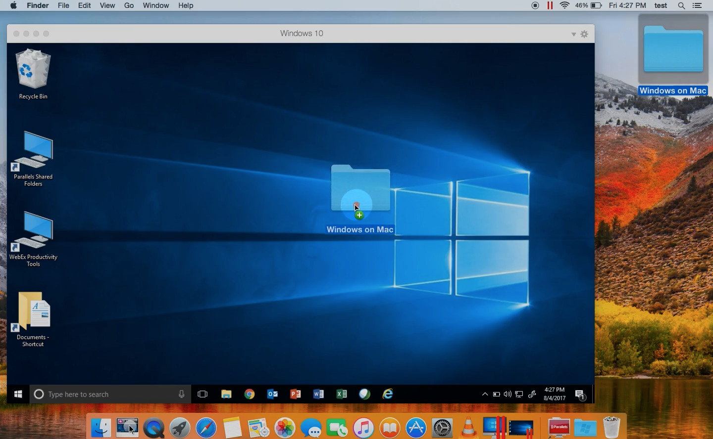This screenshot has height=439, width=713.
Task: Click Windows clock showing 4:27 PM
Action: 555,394
